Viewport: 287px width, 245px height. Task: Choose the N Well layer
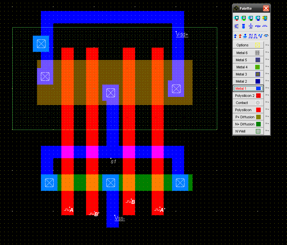(248, 131)
